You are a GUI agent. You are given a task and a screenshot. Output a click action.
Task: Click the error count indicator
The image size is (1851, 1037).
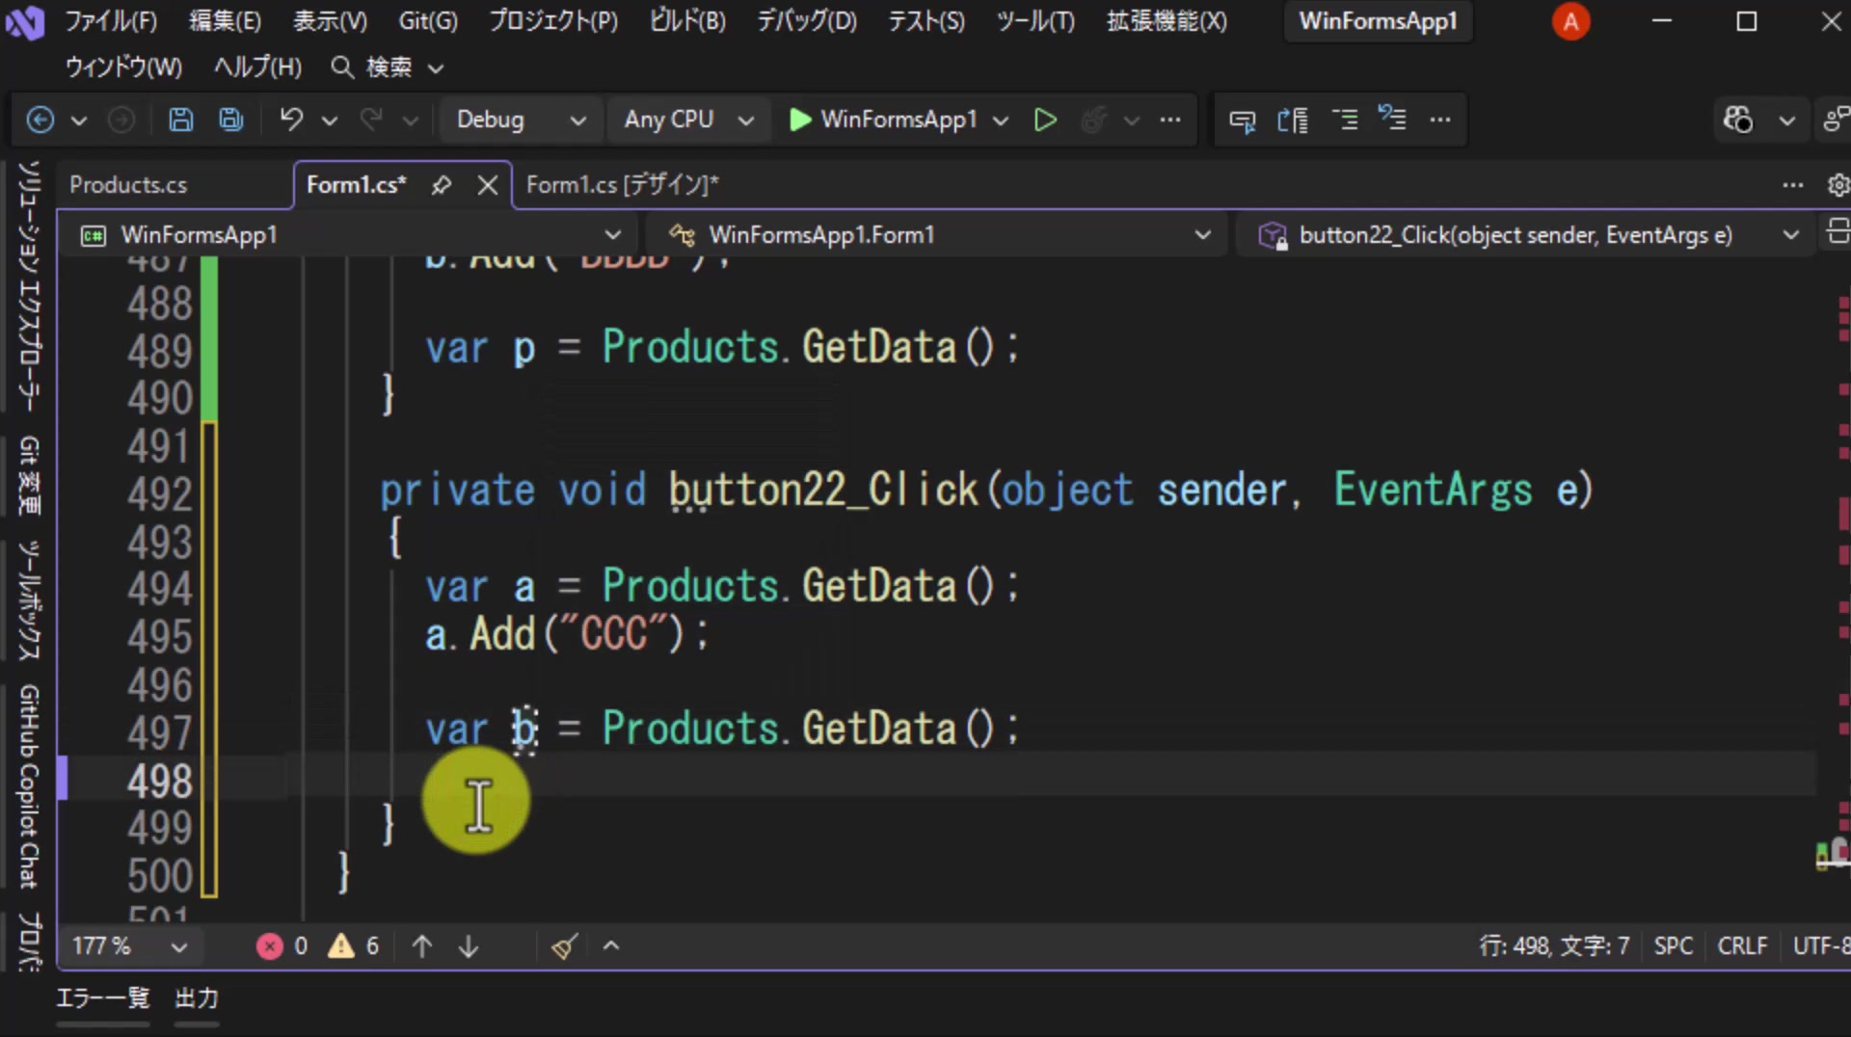(282, 946)
